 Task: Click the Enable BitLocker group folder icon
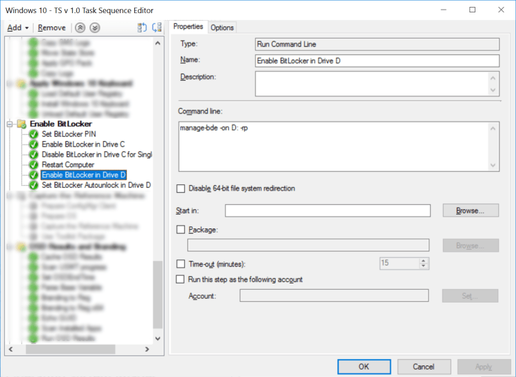click(x=21, y=124)
